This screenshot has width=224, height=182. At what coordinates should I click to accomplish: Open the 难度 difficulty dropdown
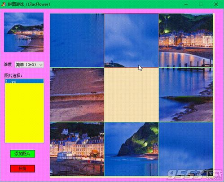(29, 65)
